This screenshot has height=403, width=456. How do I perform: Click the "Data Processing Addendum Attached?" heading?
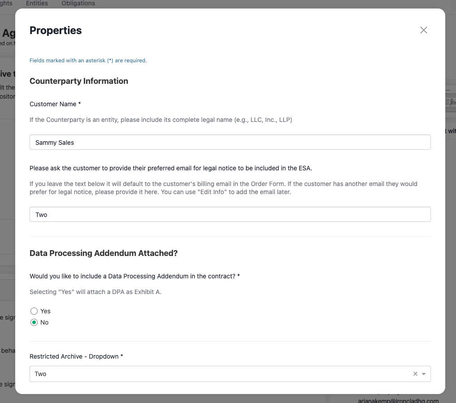point(103,253)
